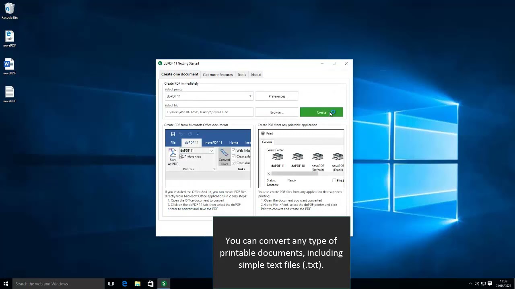Click the novaPDF 11 ribbon tab
Screen dimensions: 515x289
point(214,142)
